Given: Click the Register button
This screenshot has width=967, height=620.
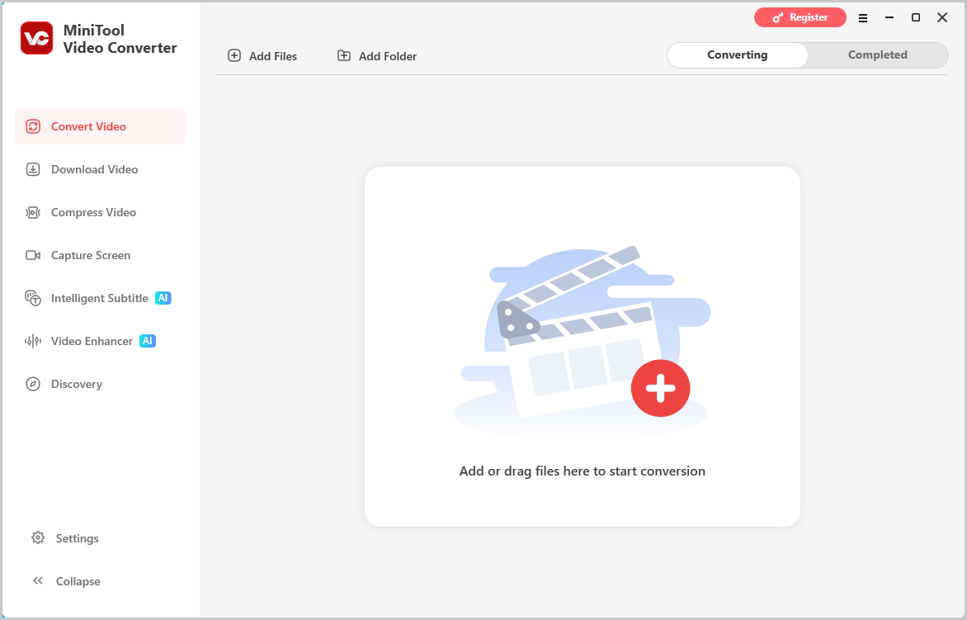Looking at the screenshot, I should pyautogui.click(x=800, y=17).
